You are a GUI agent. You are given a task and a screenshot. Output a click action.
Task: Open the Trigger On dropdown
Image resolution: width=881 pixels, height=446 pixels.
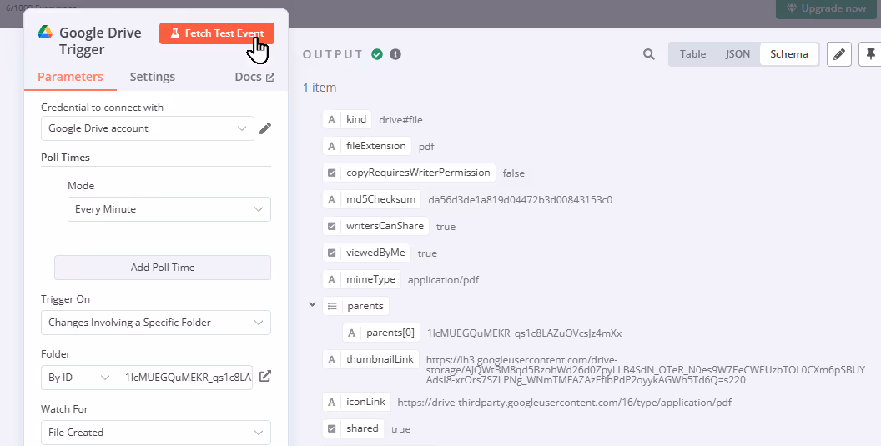[x=156, y=323]
